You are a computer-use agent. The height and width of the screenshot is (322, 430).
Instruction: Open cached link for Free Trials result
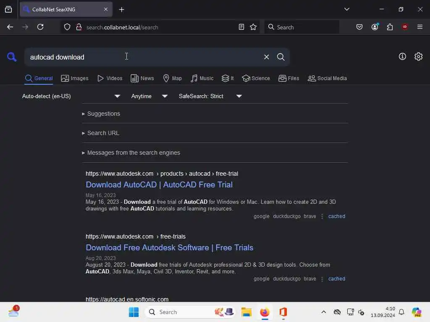pos(336,279)
